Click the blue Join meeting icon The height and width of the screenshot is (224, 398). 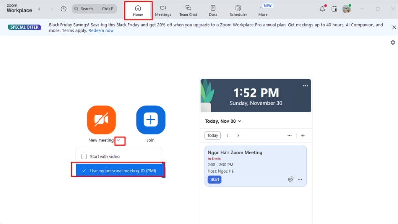[151, 120]
